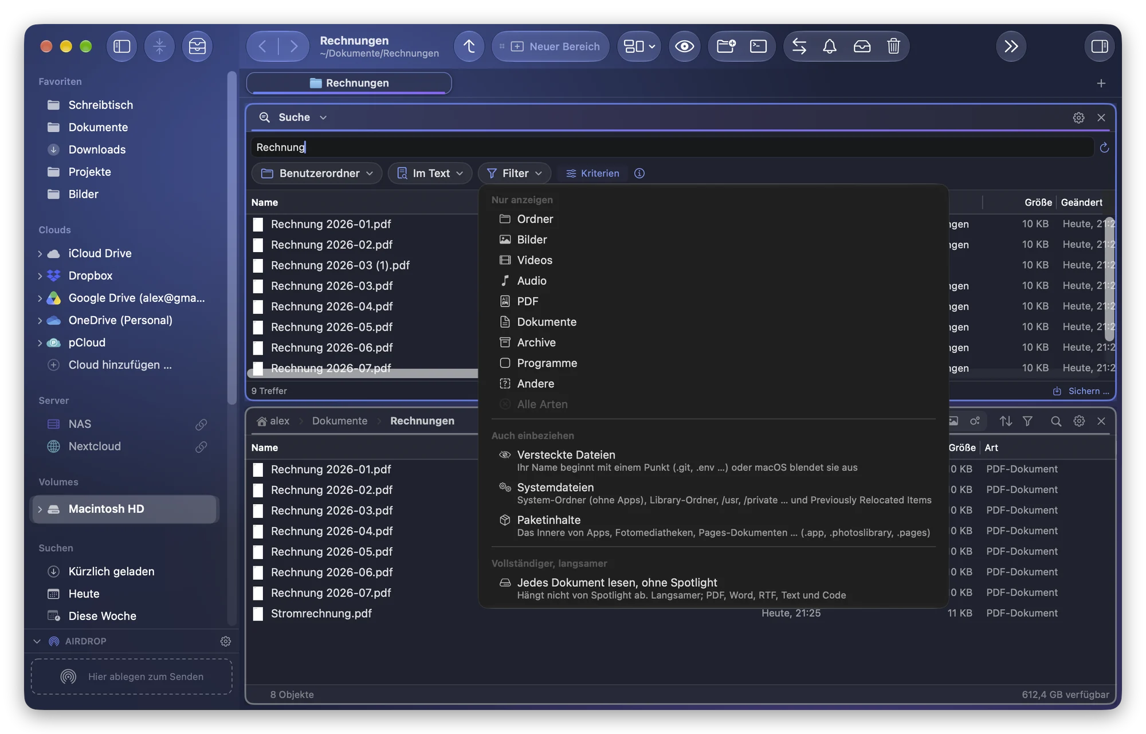
Task: Choose Archive filter entry
Action: (713, 343)
